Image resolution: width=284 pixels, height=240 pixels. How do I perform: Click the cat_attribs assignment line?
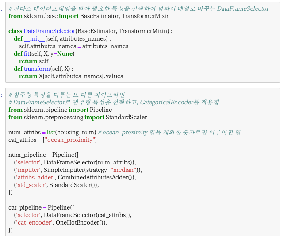[53, 140]
